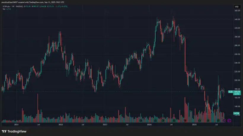Screen dimensions: 243x136
Task: Click the purple lightning bolt event marker
Action: point(224,120)
